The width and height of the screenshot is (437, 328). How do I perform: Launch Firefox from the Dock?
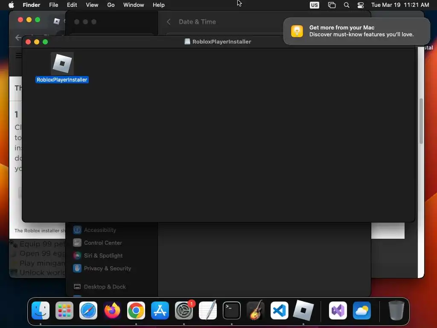pos(112,310)
